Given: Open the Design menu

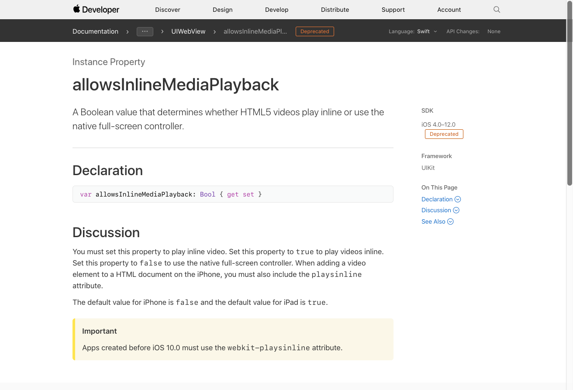Looking at the screenshot, I should [223, 10].
